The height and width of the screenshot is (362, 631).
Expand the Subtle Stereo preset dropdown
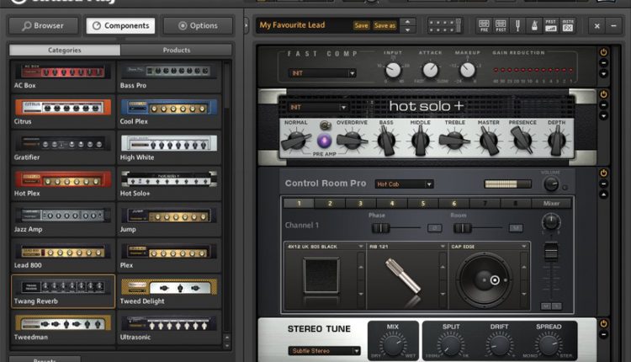tap(324, 351)
